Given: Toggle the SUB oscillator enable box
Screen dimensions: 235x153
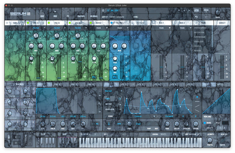Looking at the screenshot, I should pyautogui.click(x=7, y=23).
